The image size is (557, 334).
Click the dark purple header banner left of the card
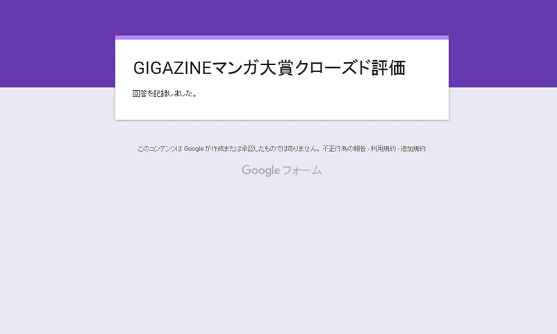point(56,43)
